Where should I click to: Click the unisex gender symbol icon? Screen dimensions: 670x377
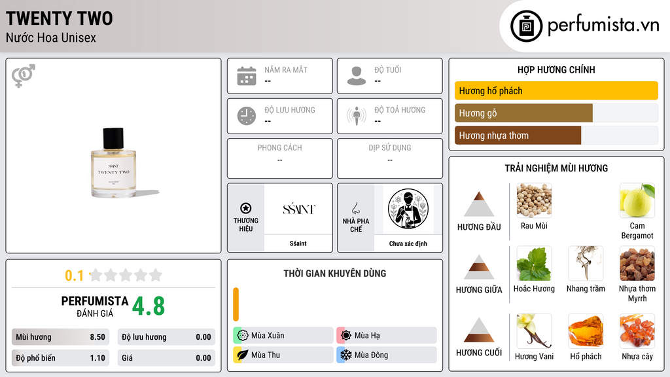pyautogui.click(x=24, y=76)
